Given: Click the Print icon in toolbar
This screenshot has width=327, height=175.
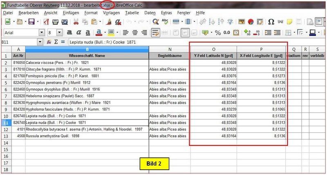Looking at the screenshot, I should point(55,22).
